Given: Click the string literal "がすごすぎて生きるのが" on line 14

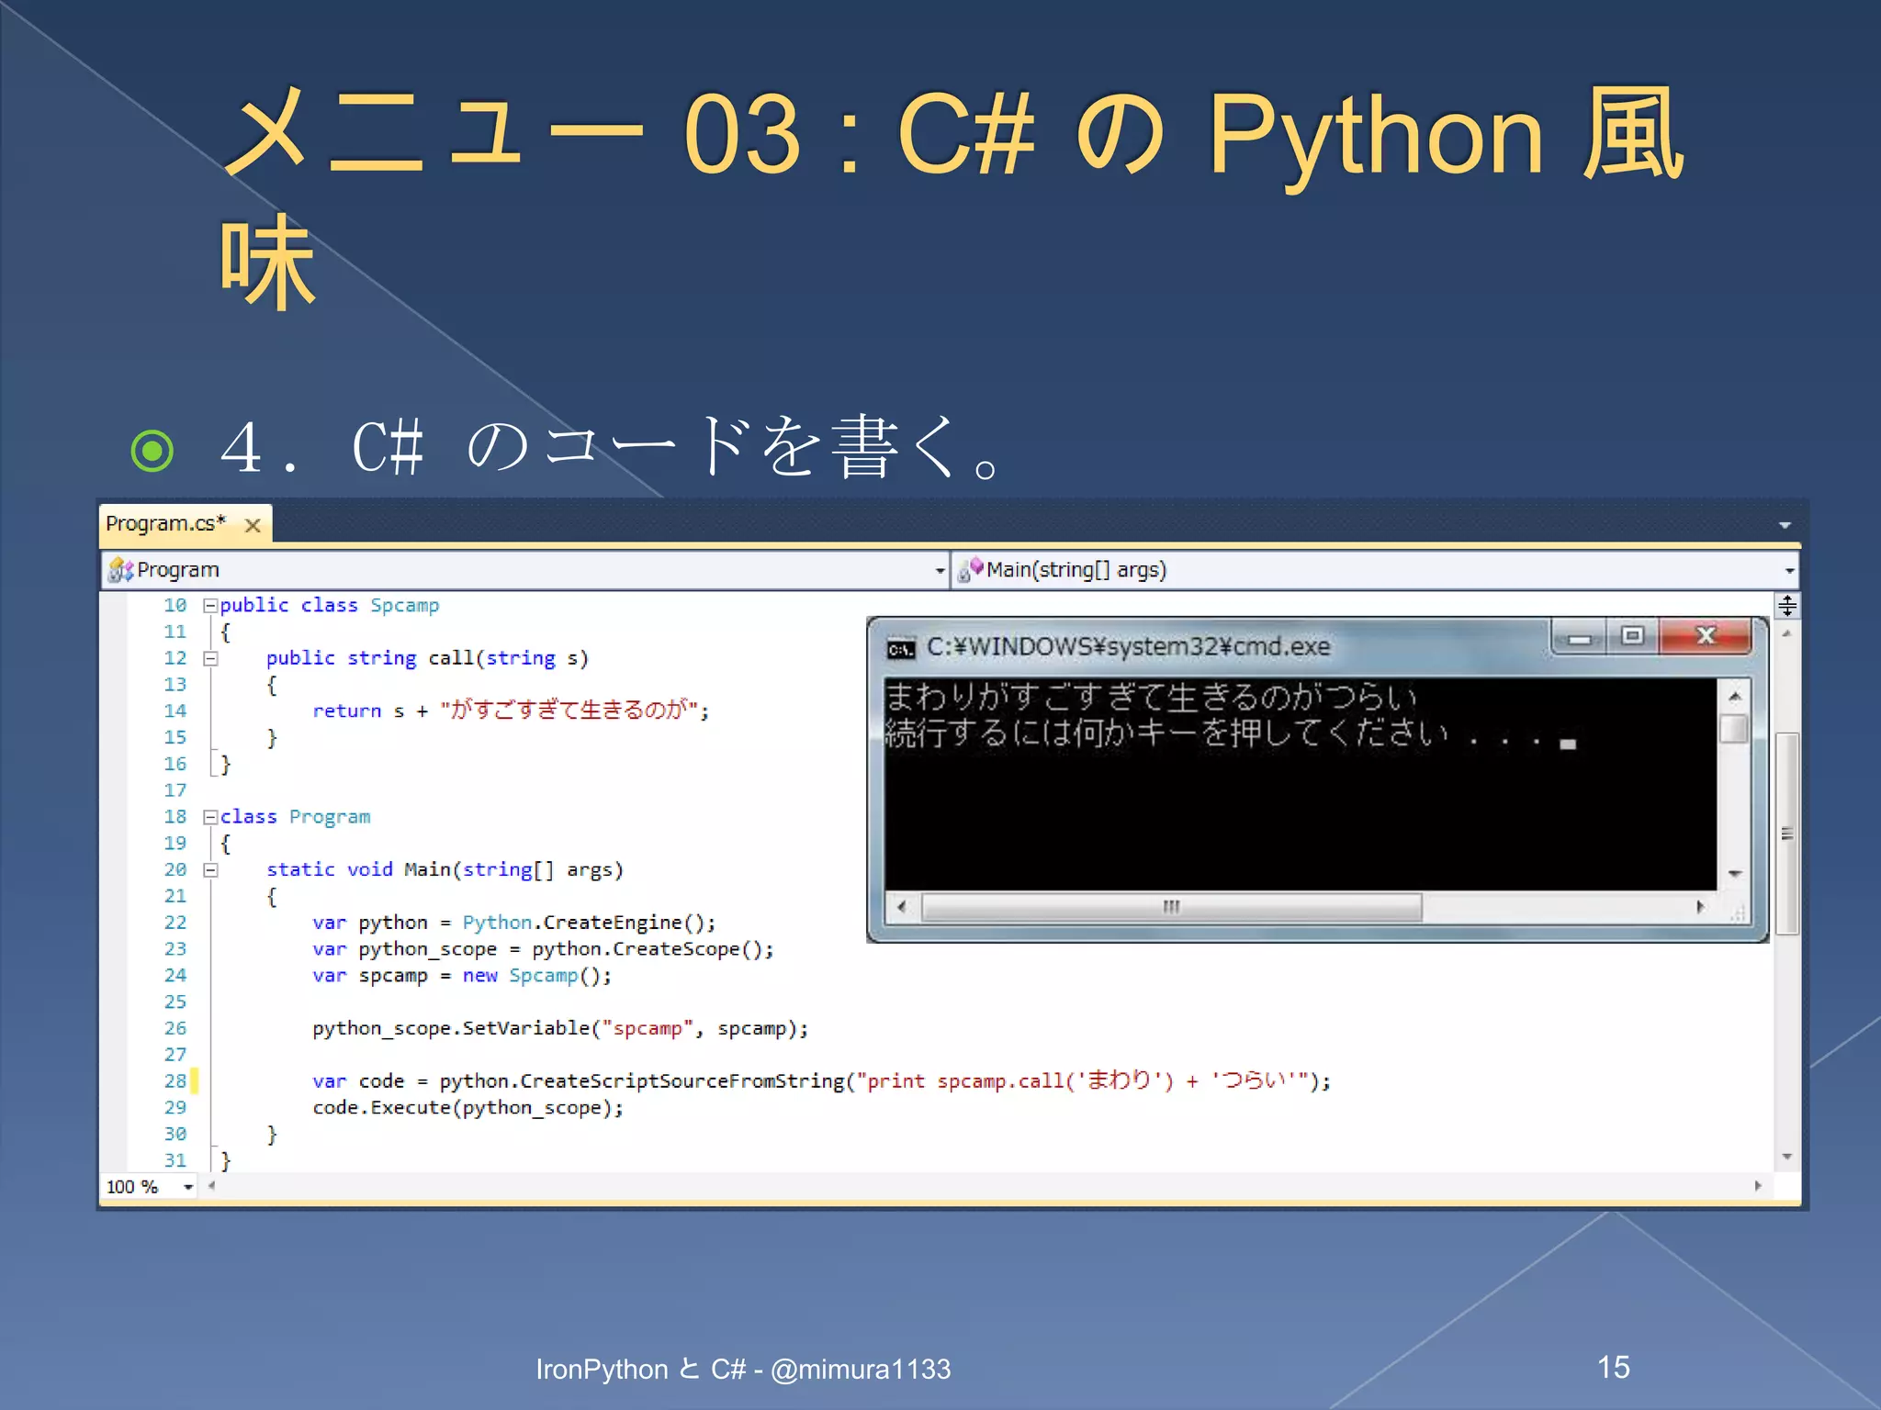Looking at the screenshot, I should (569, 711).
